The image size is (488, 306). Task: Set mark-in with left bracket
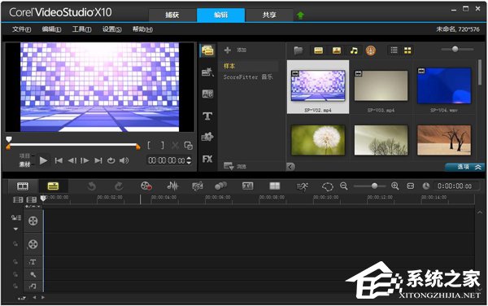pos(149,146)
